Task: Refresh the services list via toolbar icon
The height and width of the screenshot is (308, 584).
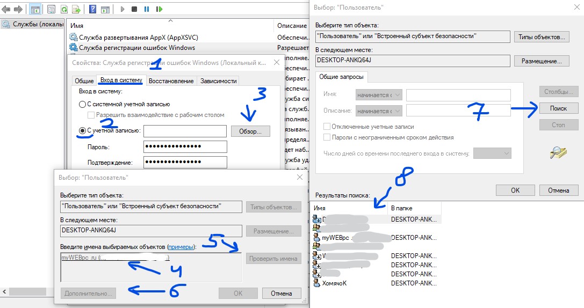Action: tap(64, 9)
